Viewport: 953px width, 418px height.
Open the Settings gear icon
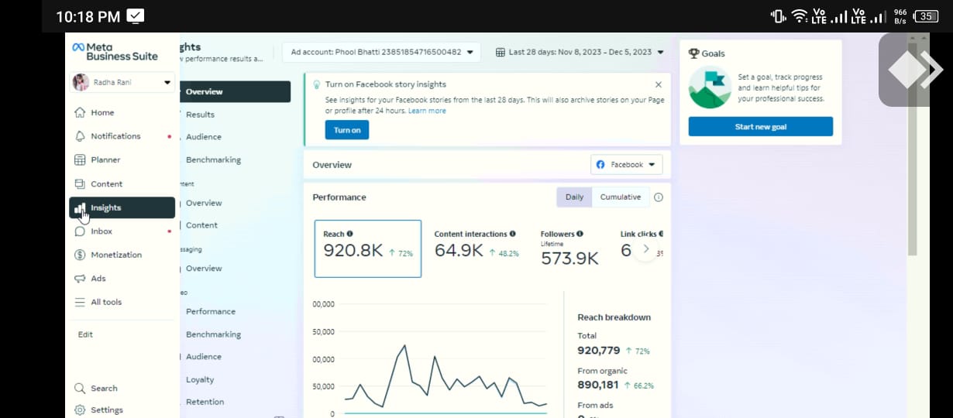click(x=80, y=410)
